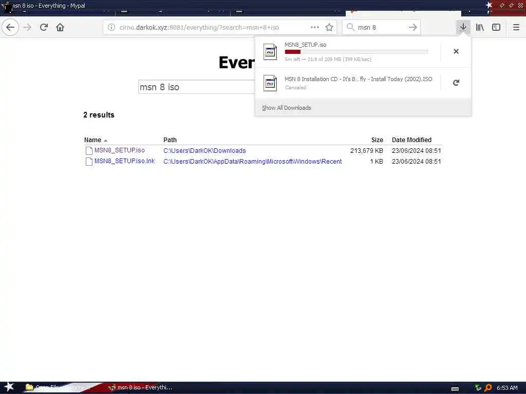Viewport: 526px width, 394px height.
Task: Click the '2 results' count text
Action: click(x=99, y=115)
